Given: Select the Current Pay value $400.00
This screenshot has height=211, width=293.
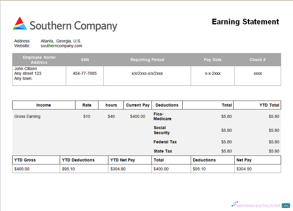Looking at the screenshot, I should pyautogui.click(x=137, y=116).
